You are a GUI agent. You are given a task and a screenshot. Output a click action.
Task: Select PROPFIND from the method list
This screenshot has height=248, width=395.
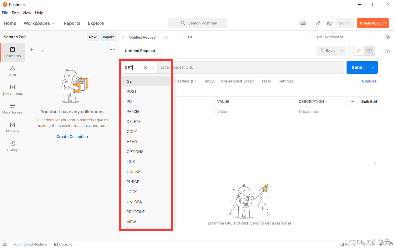146,212
